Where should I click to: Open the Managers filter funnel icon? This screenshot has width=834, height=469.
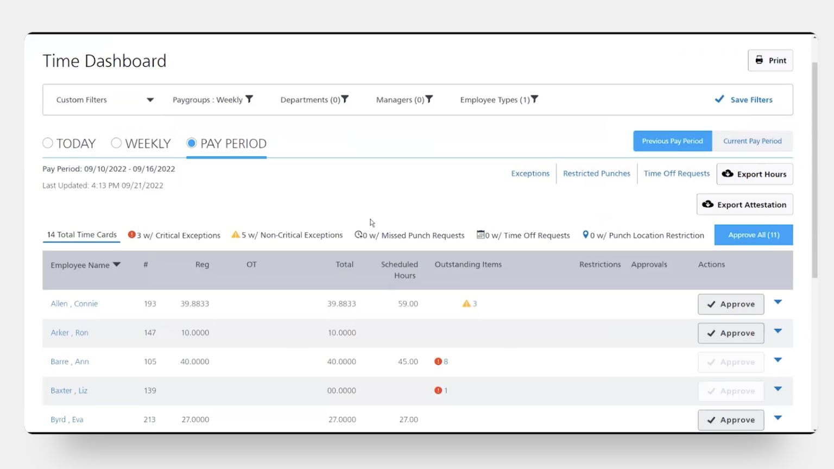429,99
